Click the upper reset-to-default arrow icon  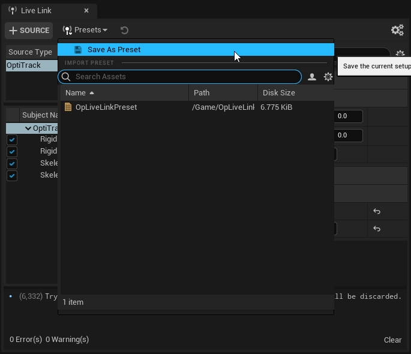(x=377, y=211)
